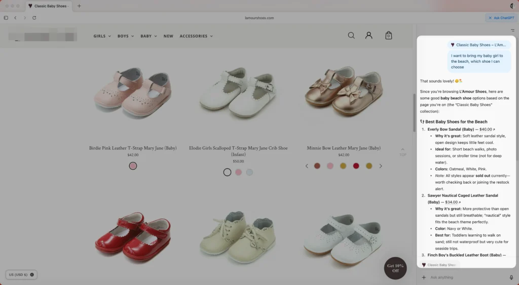Go back with the browser back arrow
This screenshot has height=285, width=519.
tap(16, 18)
